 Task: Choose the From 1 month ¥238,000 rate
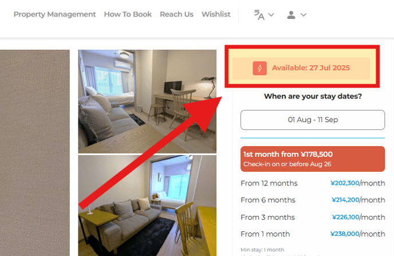pos(313,234)
